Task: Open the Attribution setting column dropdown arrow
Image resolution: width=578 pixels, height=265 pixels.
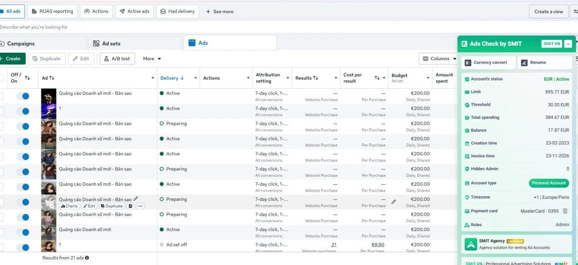Action: 288,78
